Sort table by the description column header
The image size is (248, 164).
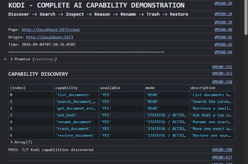(212, 88)
